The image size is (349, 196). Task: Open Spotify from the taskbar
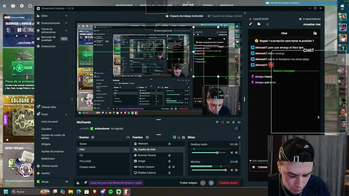pos(111,192)
